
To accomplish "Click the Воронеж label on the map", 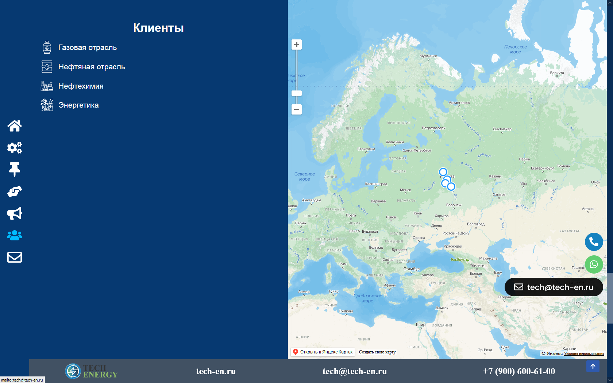I will [454, 205].
